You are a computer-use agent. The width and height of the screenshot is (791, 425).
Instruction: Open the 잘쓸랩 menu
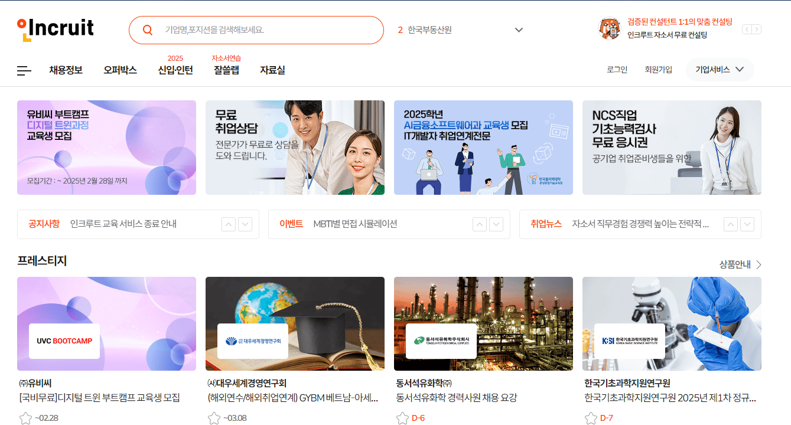coord(226,70)
